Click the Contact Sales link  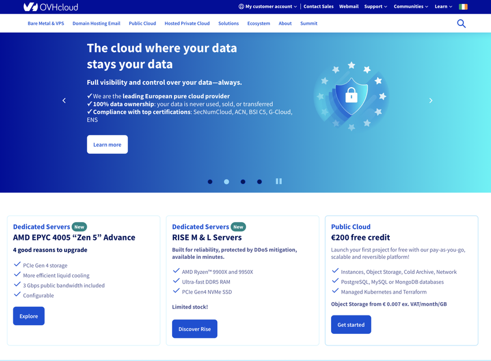point(318,7)
